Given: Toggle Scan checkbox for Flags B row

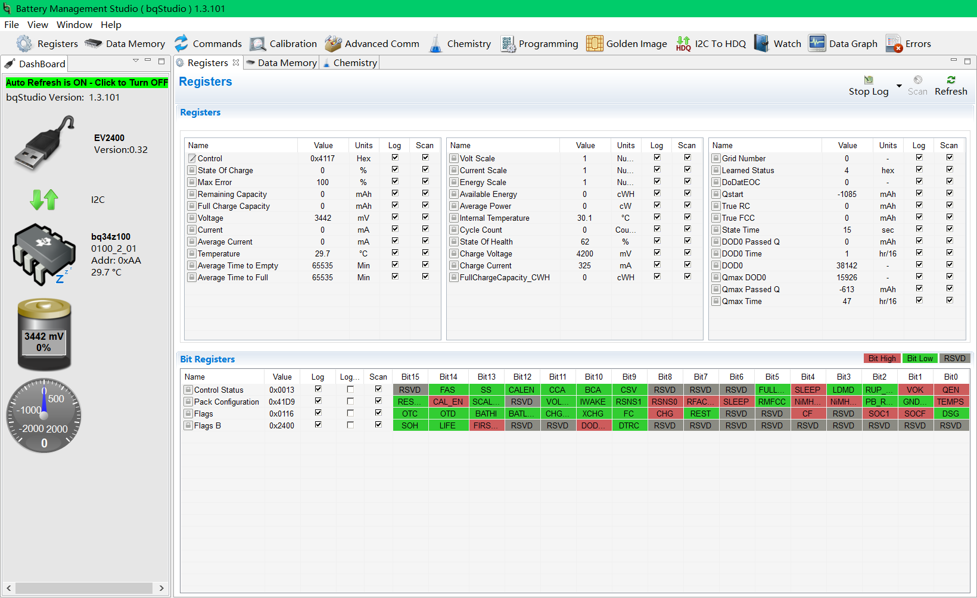Looking at the screenshot, I should [x=378, y=425].
